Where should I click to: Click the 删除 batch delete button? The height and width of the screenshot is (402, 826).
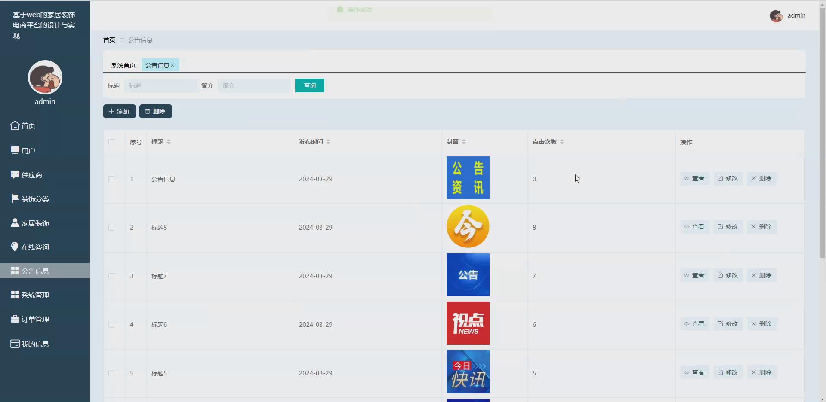156,111
